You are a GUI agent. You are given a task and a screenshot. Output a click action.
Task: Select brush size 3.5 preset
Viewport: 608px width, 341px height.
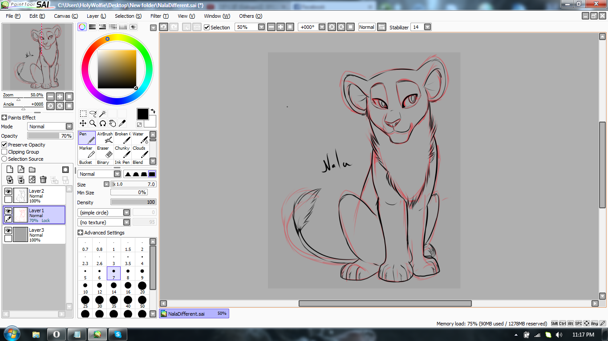click(x=128, y=259)
